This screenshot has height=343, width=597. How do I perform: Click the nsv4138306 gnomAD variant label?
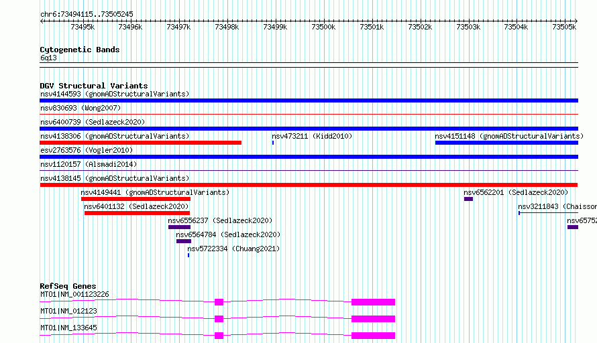tap(115, 136)
